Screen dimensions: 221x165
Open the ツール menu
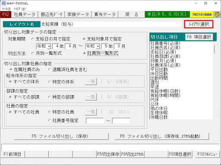tap(6, 9)
